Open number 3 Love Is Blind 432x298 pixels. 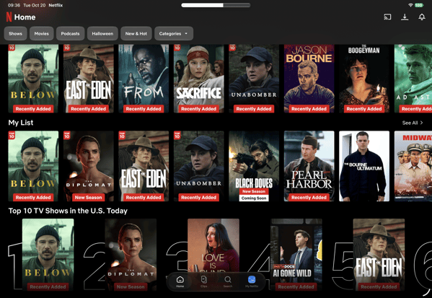pos(213,245)
